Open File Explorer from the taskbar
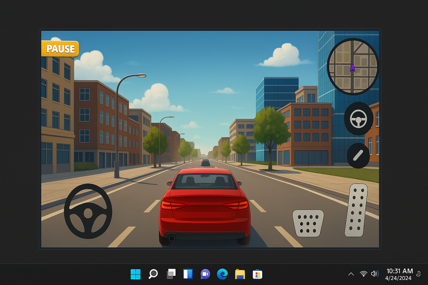428x285 pixels. pyautogui.click(x=240, y=274)
